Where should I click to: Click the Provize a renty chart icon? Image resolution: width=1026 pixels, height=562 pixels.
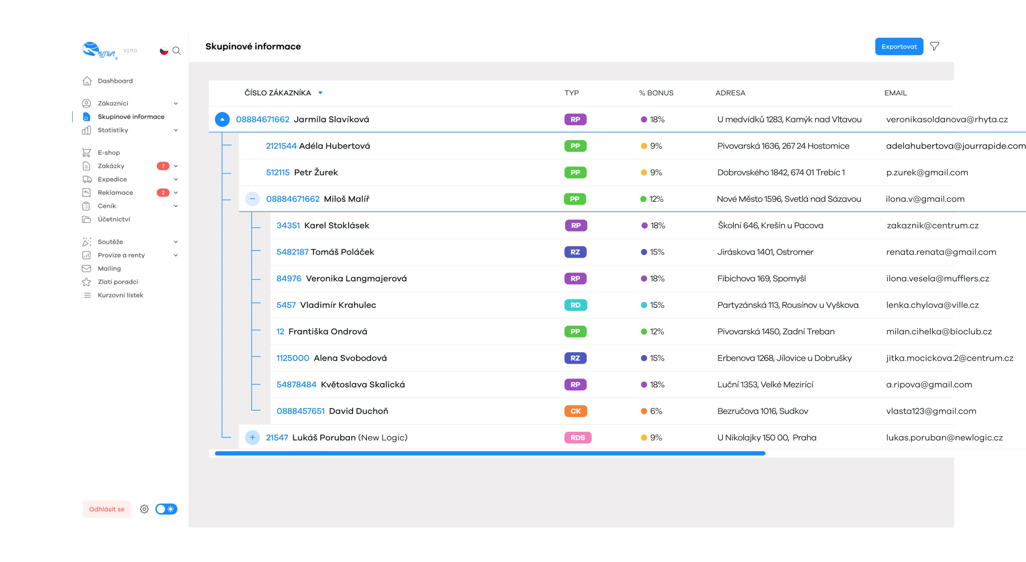pyautogui.click(x=86, y=255)
